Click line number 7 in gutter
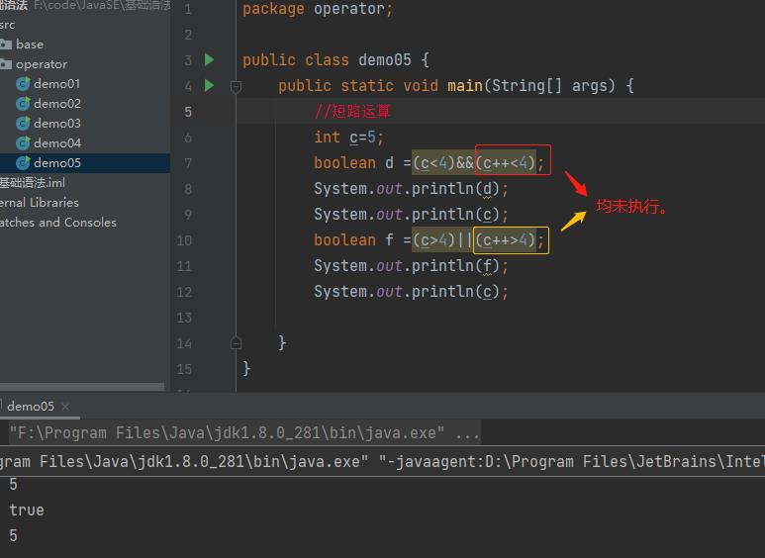Image resolution: width=765 pixels, height=558 pixels. coord(188,163)
